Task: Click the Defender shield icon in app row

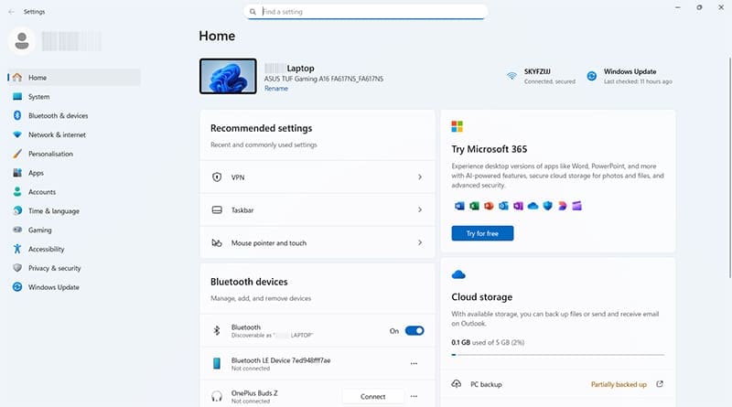Action: [x=547, y=206]
